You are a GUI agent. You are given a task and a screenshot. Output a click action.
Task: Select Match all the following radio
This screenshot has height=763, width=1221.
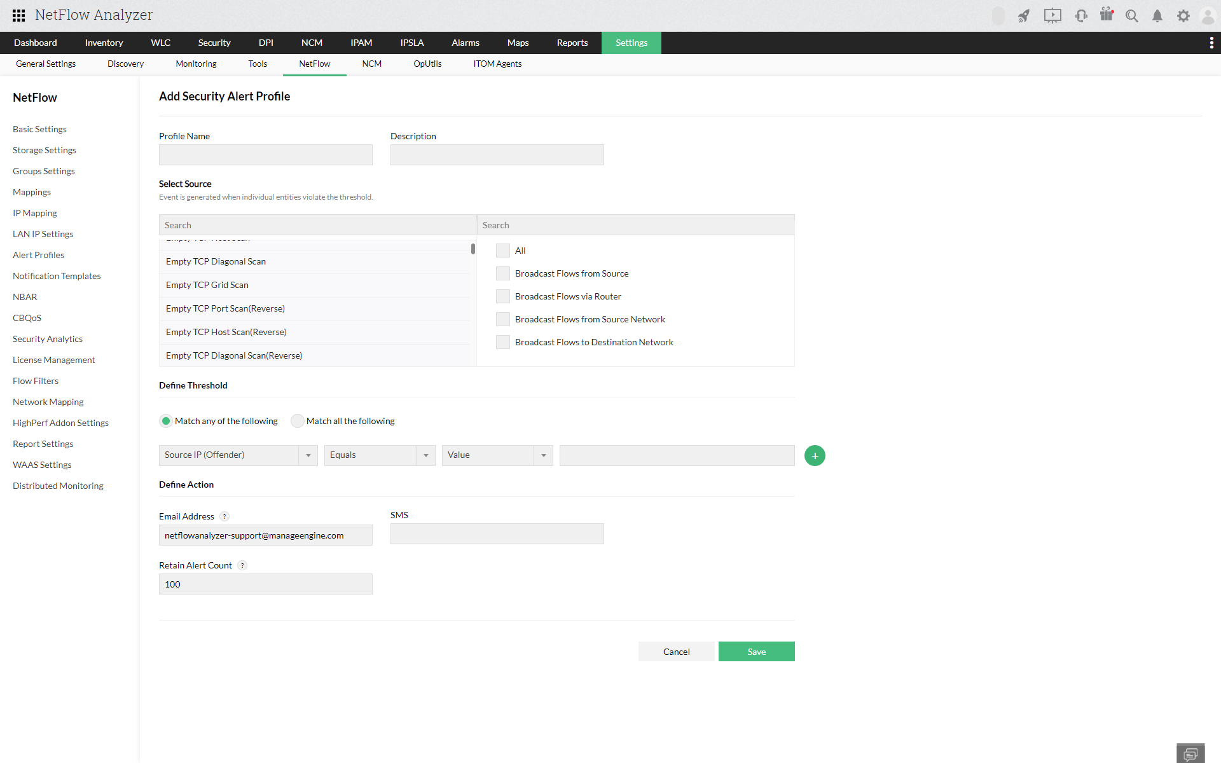pyautogui.click(x=297, y=421)
